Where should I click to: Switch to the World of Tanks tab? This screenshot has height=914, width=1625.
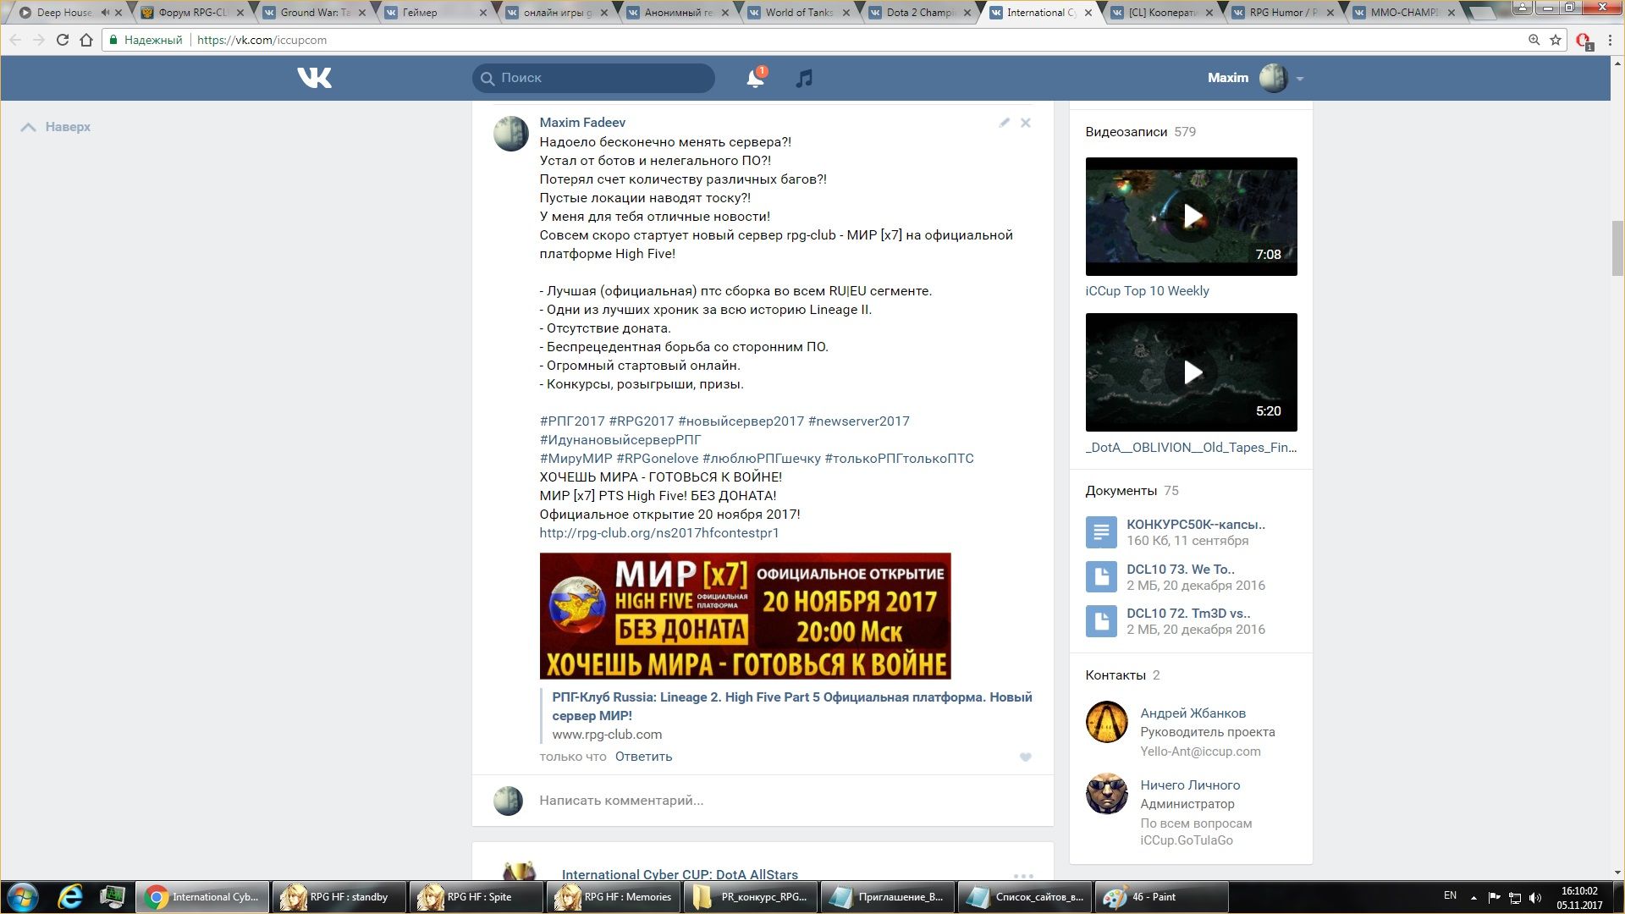pyautogui.click(x=799, y=13)
